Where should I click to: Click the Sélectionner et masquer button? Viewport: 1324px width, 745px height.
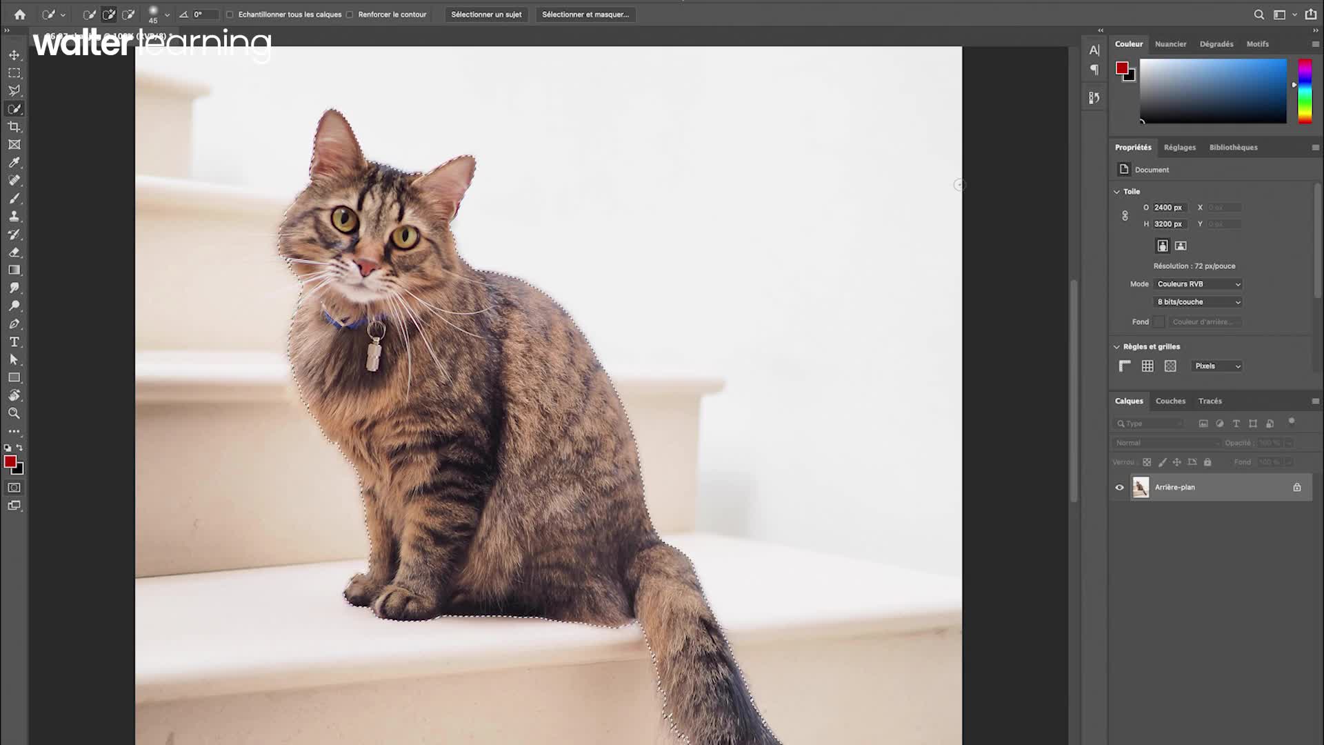[x=585, y=14]
